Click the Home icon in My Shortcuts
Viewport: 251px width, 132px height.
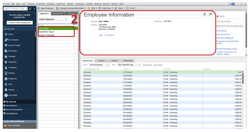6,34
